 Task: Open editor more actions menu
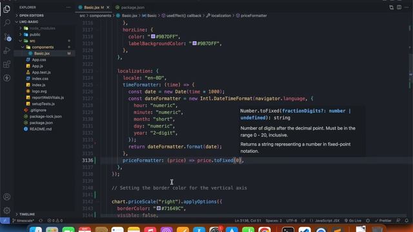coord(407,7)
